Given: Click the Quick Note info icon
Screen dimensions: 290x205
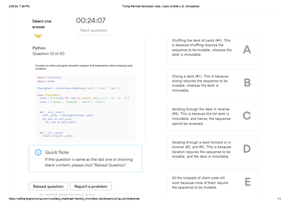Looking at the screenshot, I should tap(38, 152).
